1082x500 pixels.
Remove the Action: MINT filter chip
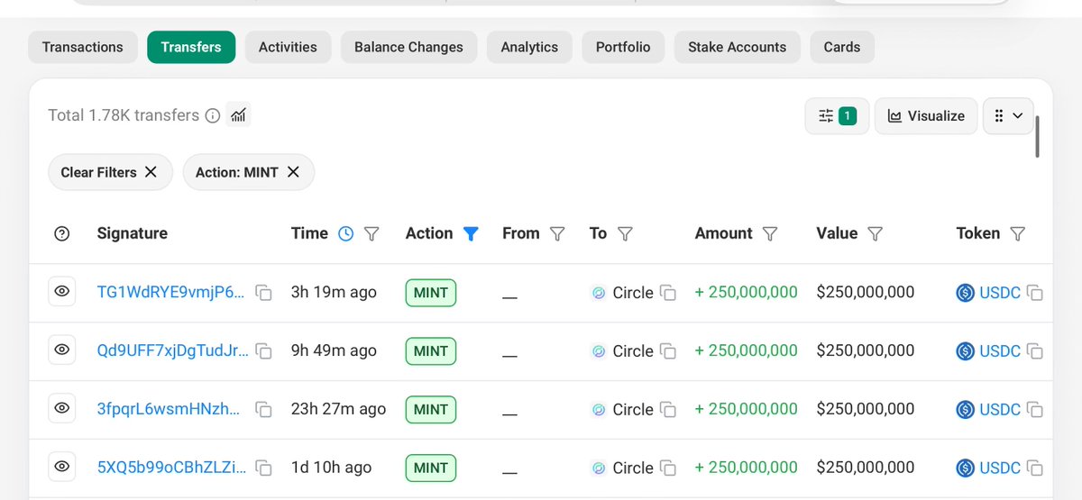(x=293, y=172)
